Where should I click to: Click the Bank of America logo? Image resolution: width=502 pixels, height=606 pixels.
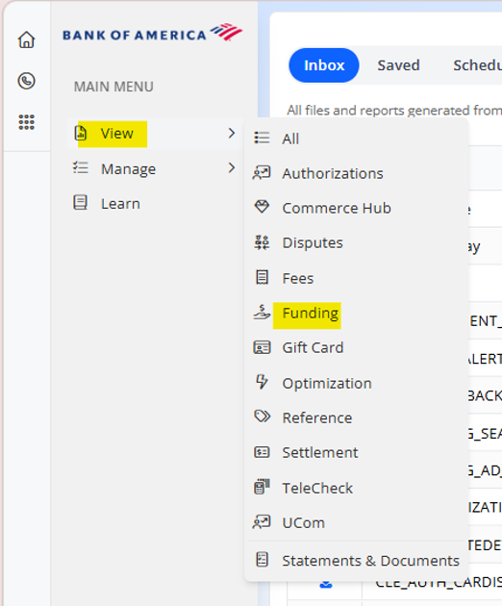pos(152,33)
